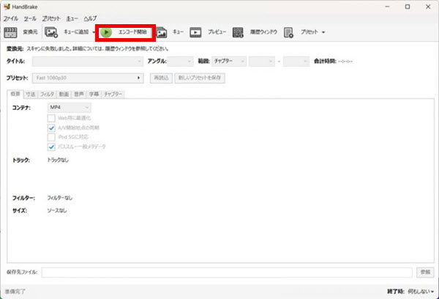Image resolution: width=439 pixels, height=299 pixels.
Task: Click the HandBrake app icon in title bar
Action: click(7, 6)
